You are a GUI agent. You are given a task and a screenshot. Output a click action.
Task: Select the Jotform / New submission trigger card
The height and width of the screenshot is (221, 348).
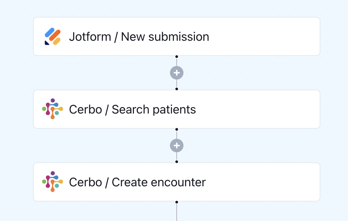[177, 36]
